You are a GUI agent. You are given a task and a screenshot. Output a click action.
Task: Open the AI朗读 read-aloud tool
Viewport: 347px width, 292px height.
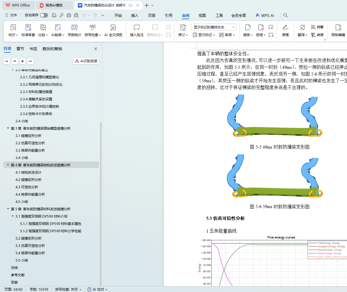[58, 28]
